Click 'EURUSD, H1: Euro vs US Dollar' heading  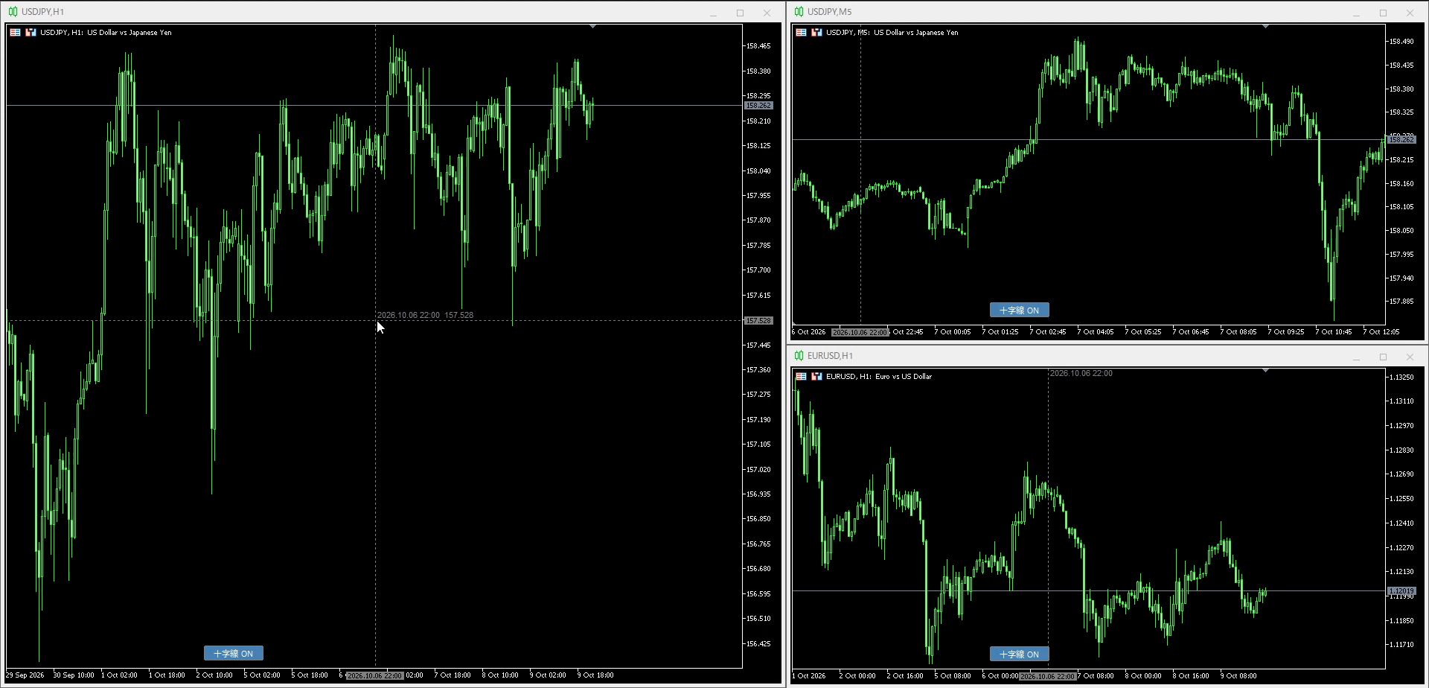tap(879, 376)
